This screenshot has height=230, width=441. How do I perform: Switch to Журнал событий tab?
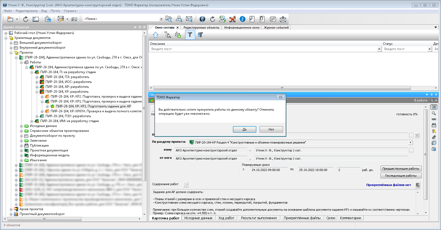coord(276,27)
